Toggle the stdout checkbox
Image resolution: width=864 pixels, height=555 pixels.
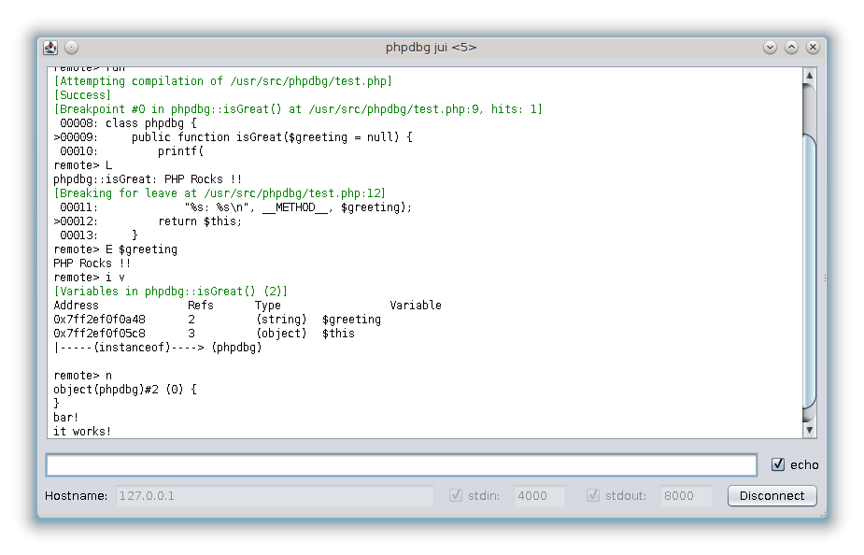pyautogui.click(x=593, y=495)
